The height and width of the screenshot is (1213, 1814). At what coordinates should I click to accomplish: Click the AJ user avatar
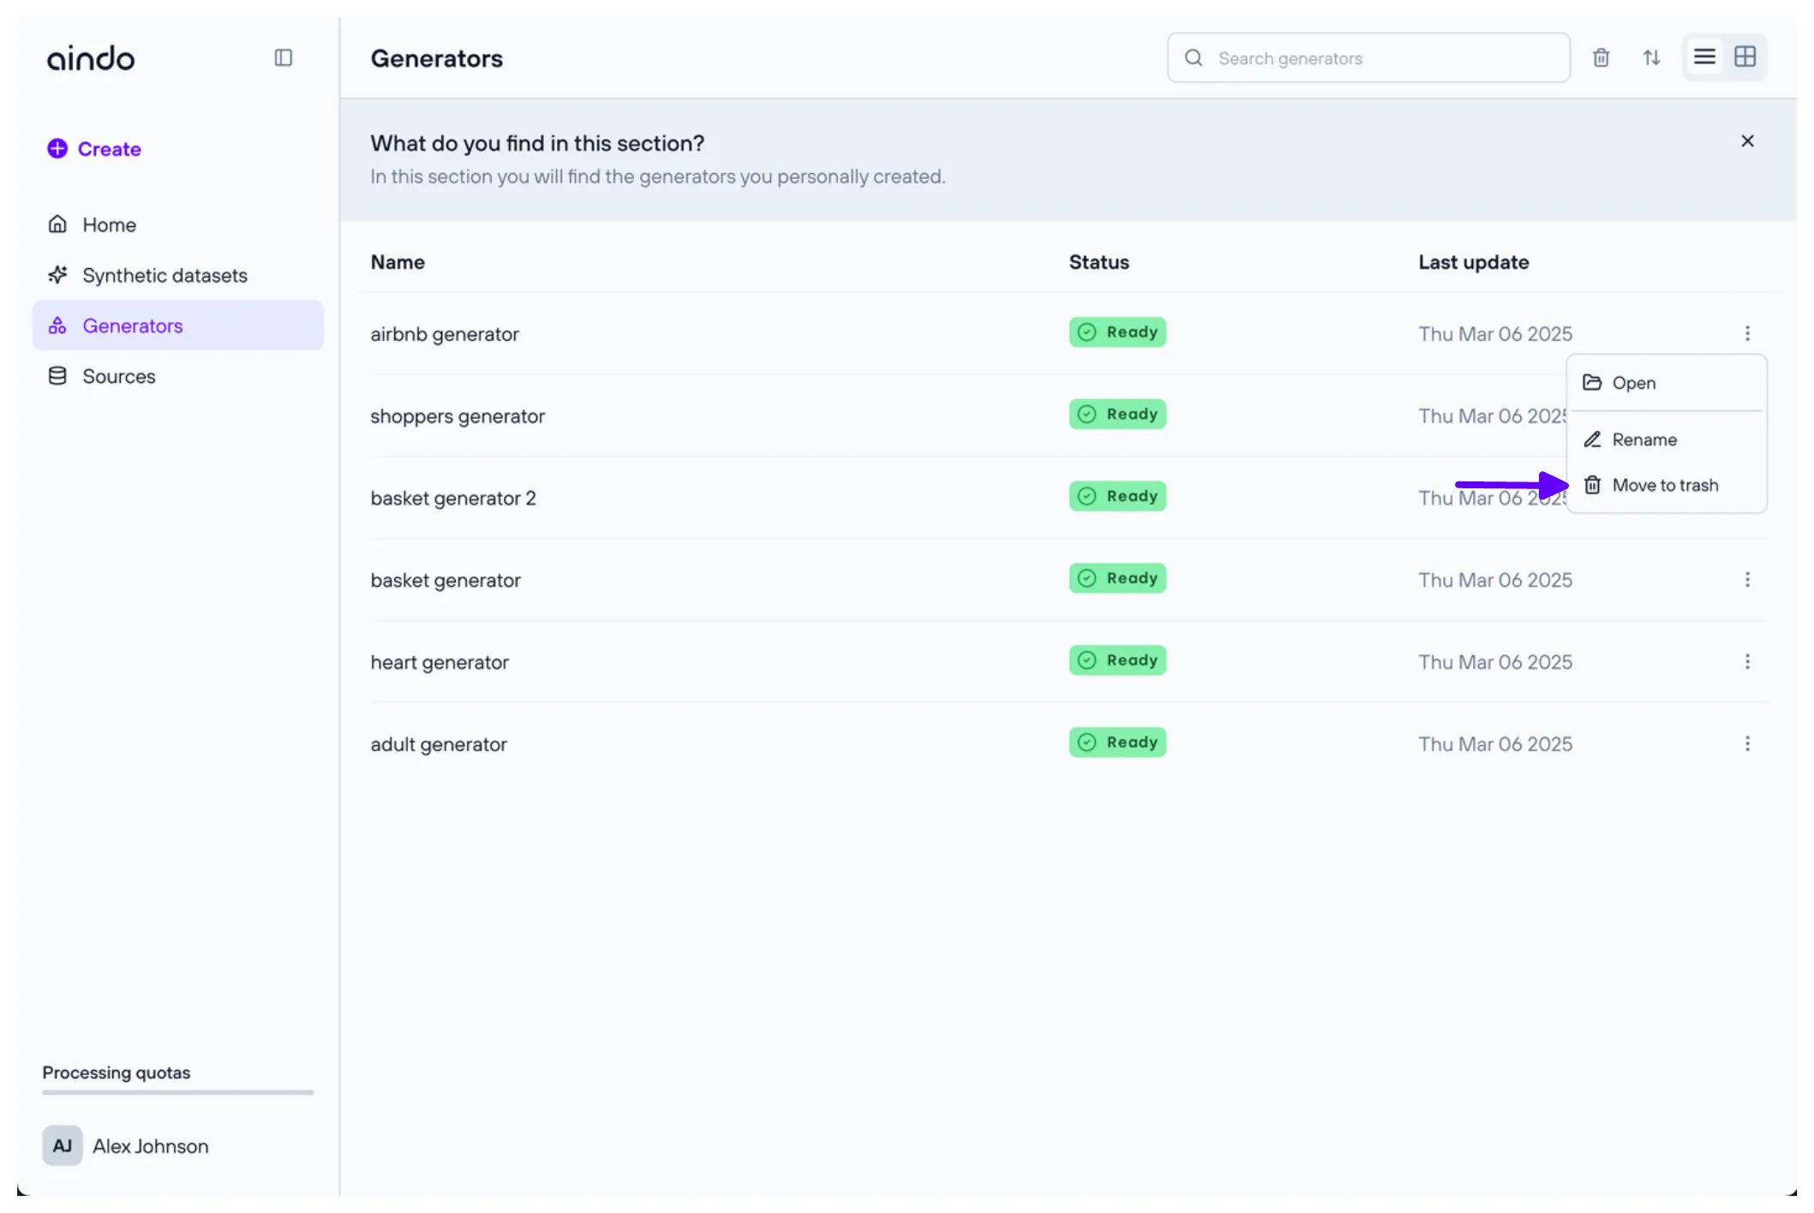63,1145
